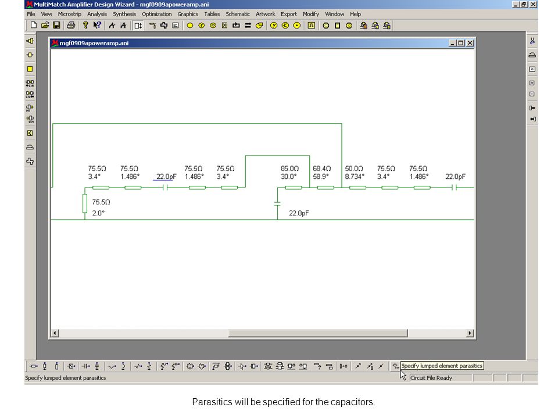
Task: Click the horizontal scrollbar right arrow
Action: coord(470,333)
